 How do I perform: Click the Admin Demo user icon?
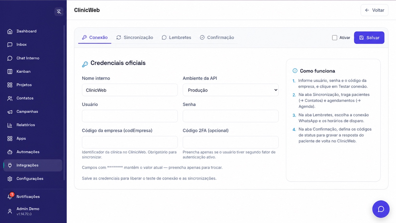pyautogui.click(x=10, y=211)
